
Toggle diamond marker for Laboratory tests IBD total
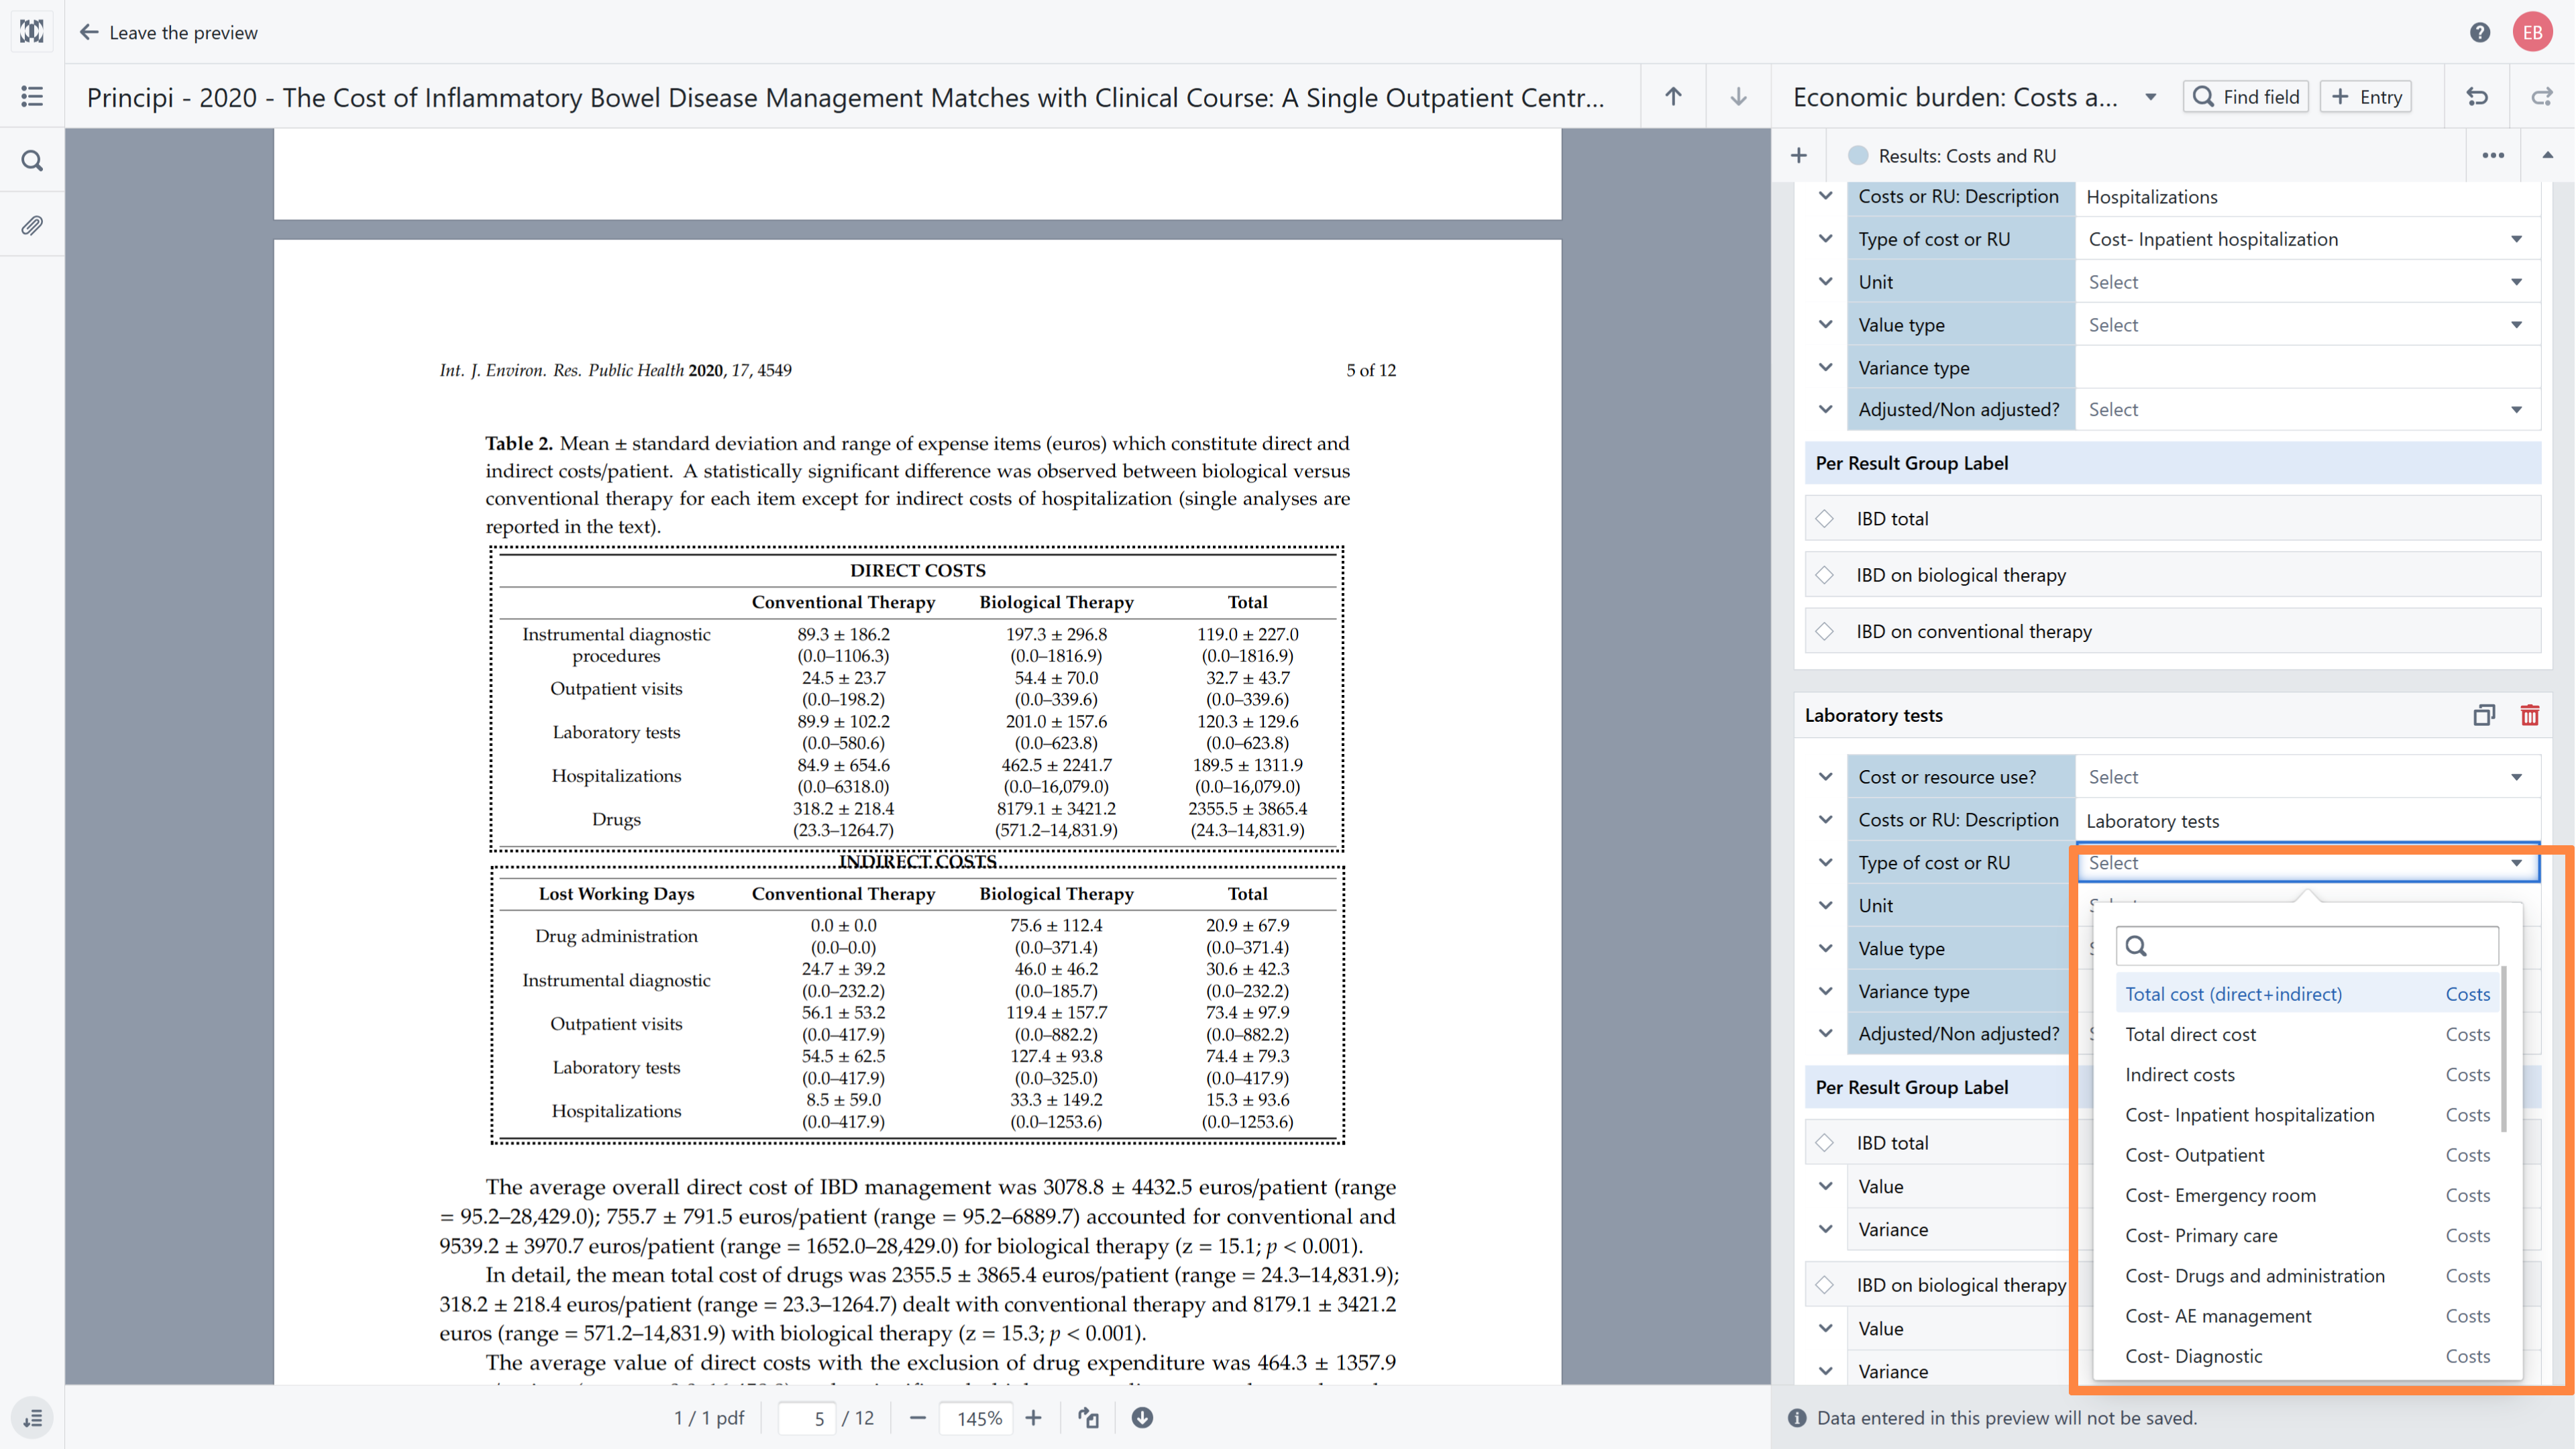[1825, 1143]
